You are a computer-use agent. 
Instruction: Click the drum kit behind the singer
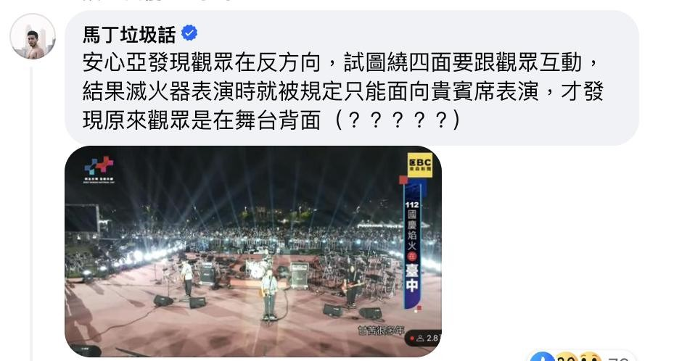pos(256,269)
